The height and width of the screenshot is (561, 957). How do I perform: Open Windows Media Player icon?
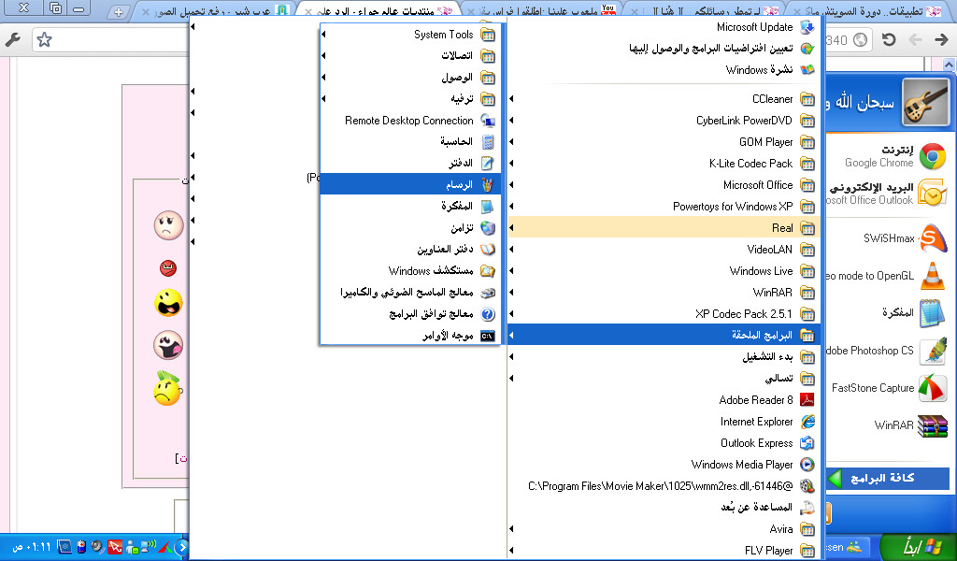point(807,465)
